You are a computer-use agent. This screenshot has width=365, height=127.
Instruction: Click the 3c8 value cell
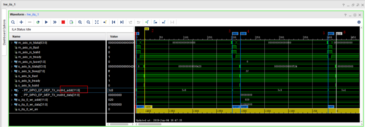(x=120, y=90)
